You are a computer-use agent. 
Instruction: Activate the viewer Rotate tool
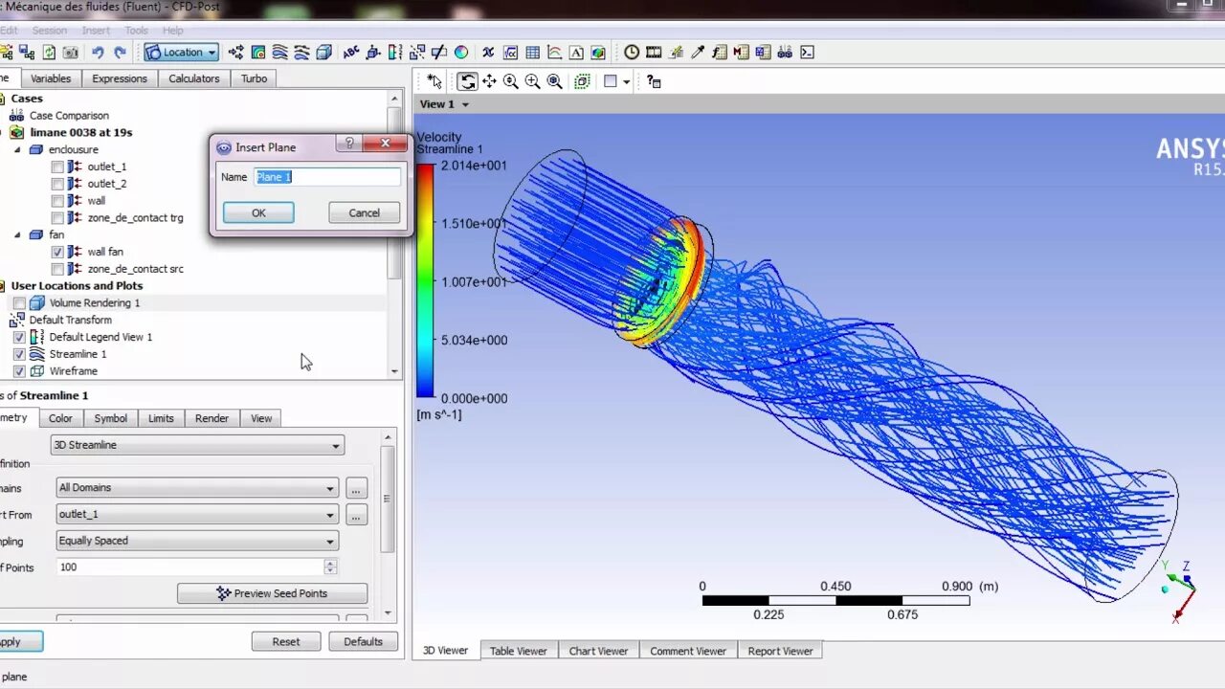click(x=467, y=82)
